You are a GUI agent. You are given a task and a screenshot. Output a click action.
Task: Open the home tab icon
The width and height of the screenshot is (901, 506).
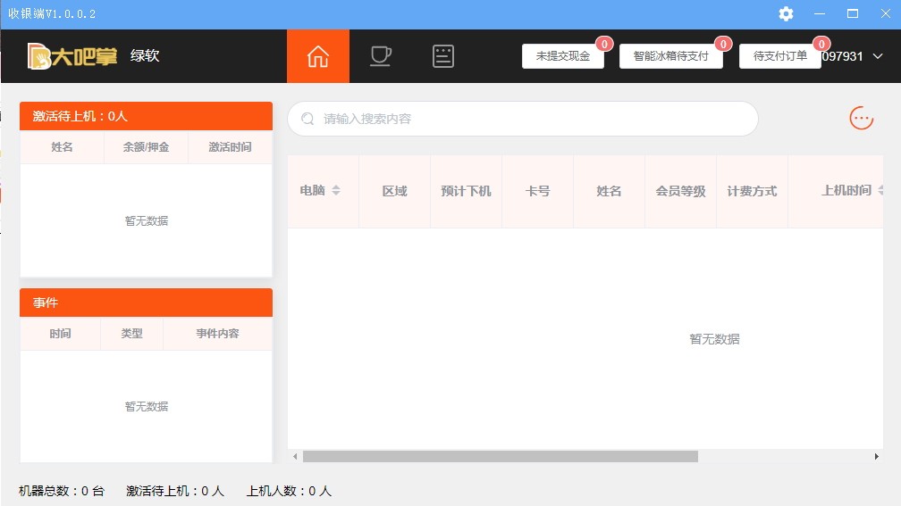(x=318, y=56)
